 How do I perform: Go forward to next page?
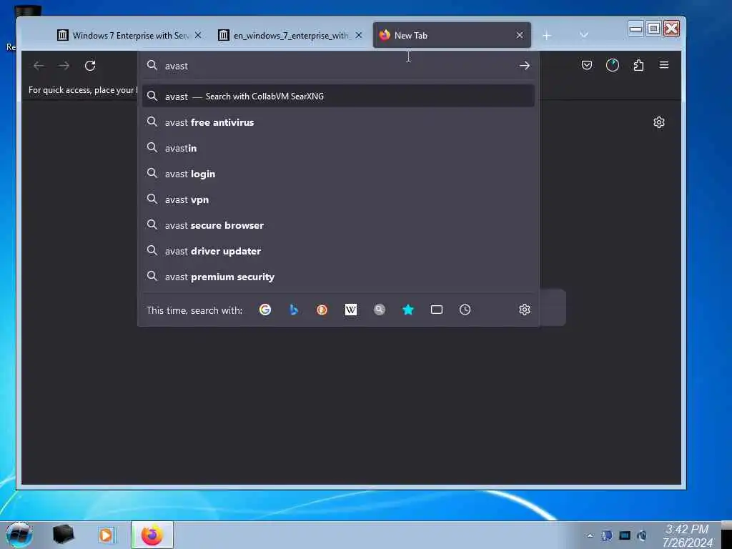coord(64,66)
